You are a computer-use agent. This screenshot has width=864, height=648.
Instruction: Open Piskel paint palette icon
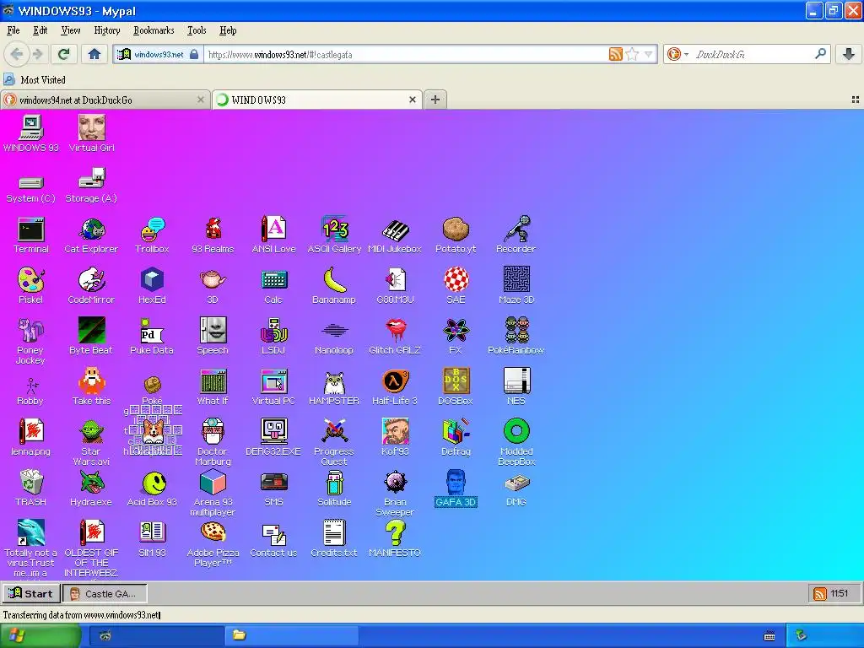31,286
